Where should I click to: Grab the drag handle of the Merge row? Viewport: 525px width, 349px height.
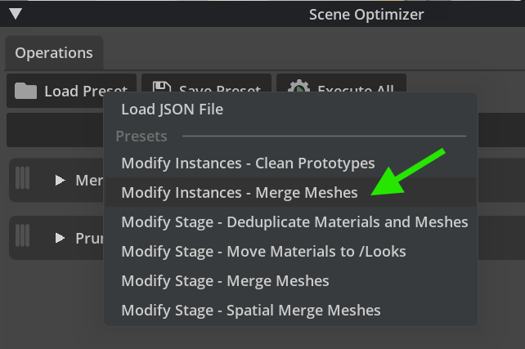pos(23,178)
